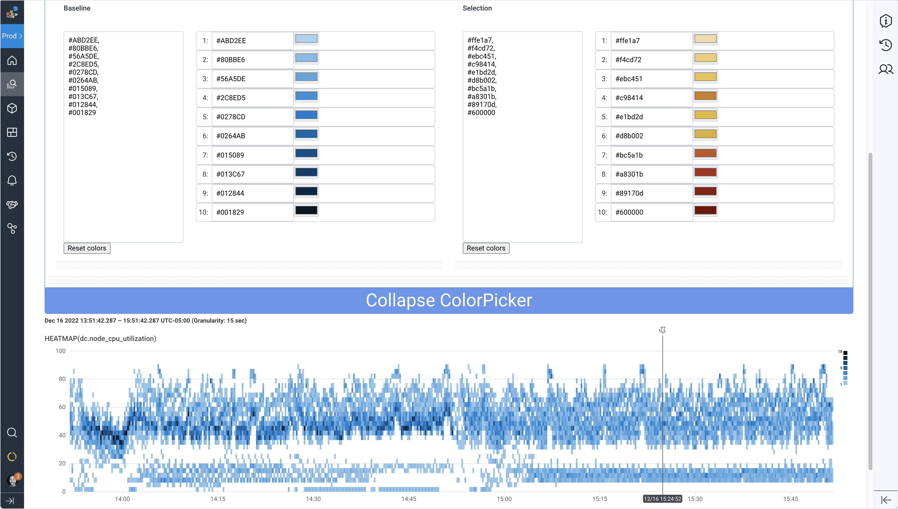View notifications via the bell icon

pyautogui.click(x=12, y=180)
